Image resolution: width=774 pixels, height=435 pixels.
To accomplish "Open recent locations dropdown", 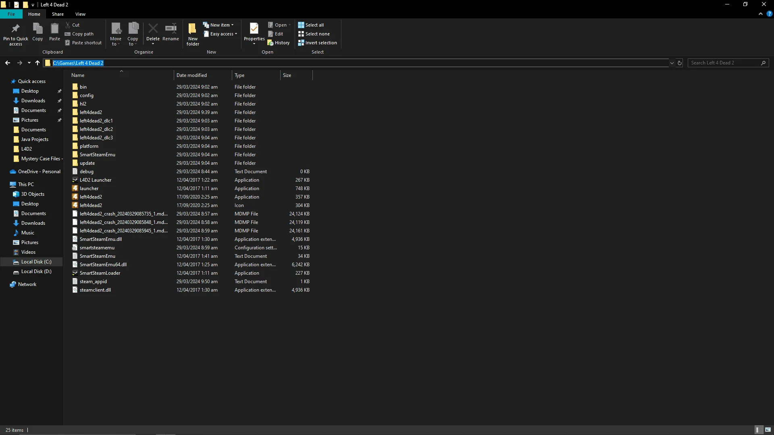I will click(x=29, y=63).
